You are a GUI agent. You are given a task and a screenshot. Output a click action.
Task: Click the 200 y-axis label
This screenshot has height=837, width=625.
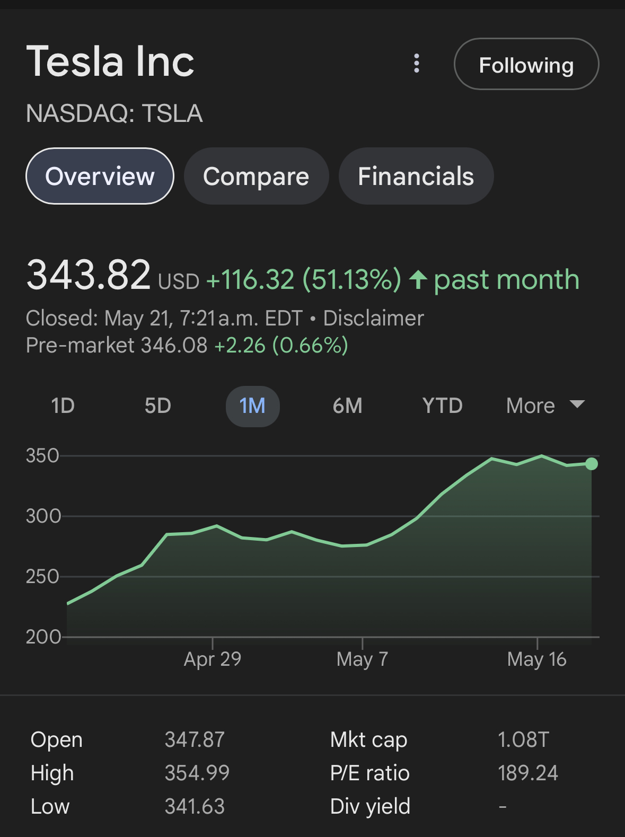[x=43, y=637]
